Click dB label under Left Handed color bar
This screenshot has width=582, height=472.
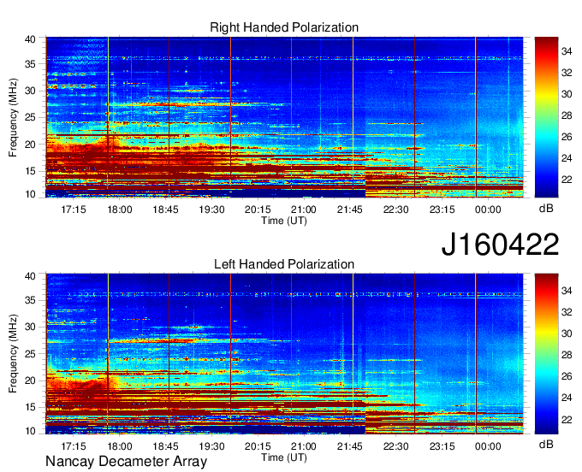[x=546, y=444]
